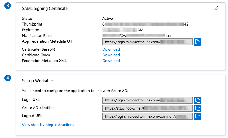Click the App Federation Metadata Url label
This screenshot has height=138, width=228.
coord(47,41)
